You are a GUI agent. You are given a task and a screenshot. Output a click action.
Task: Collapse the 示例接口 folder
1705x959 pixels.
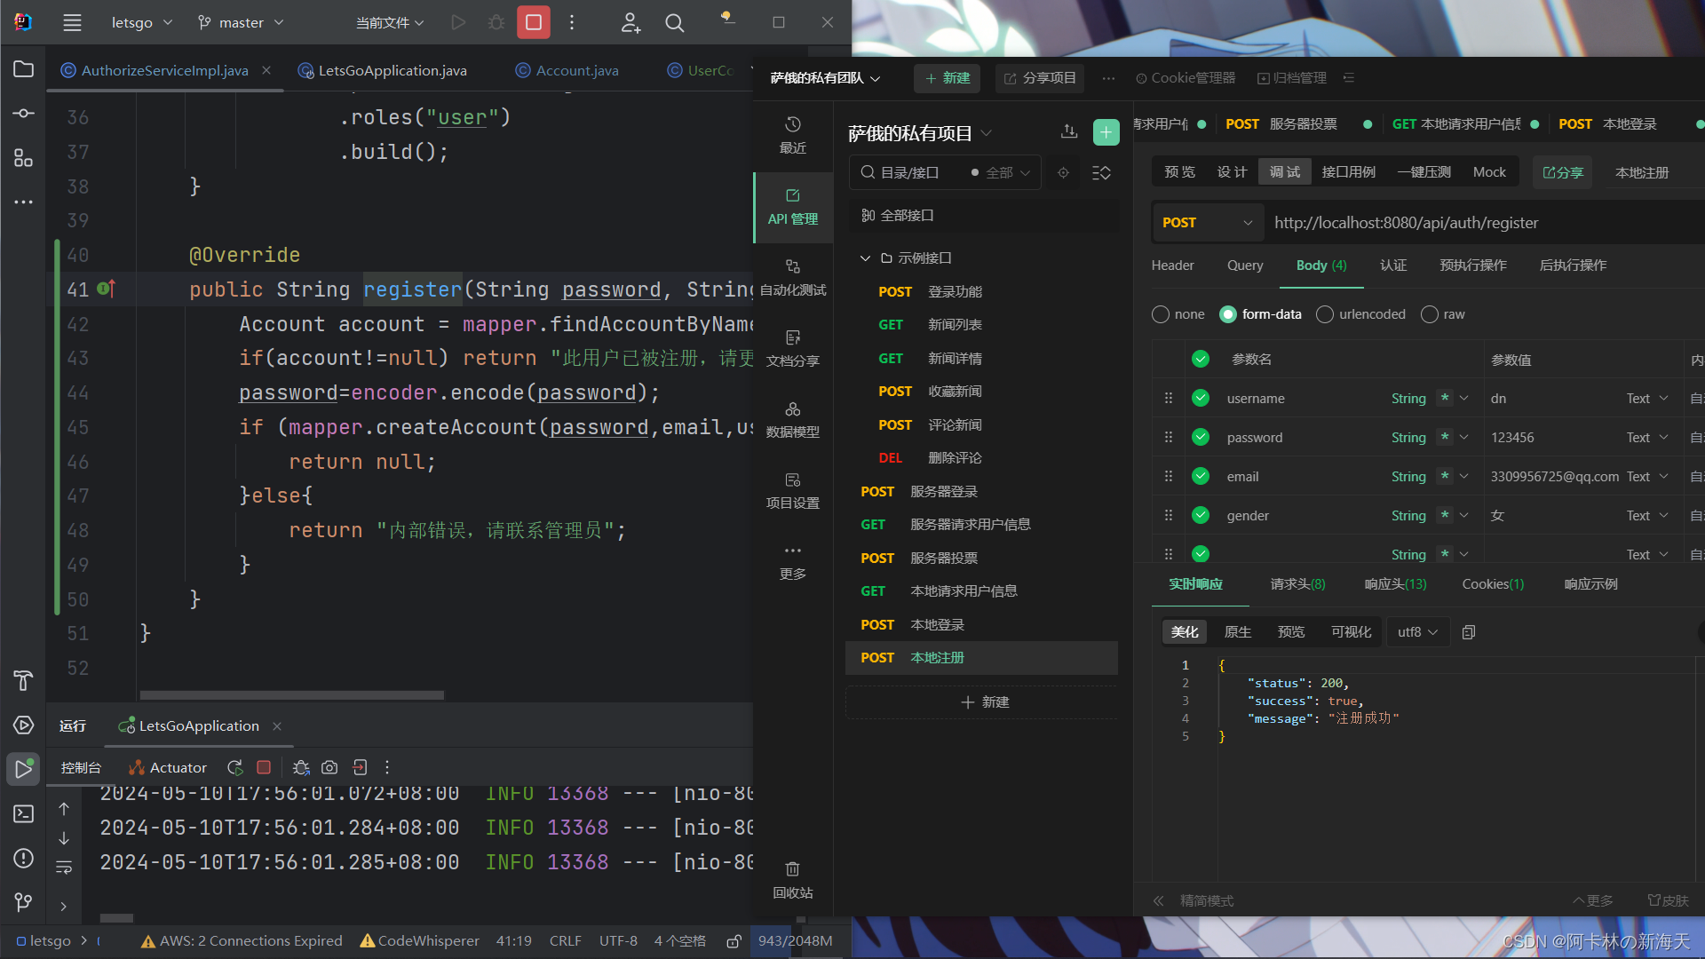click(x=865, y=258)
